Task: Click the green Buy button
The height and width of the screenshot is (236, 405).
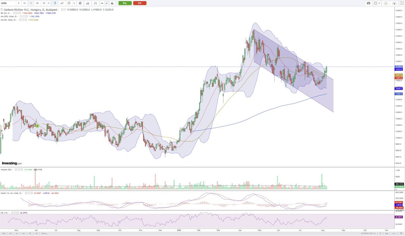Action: 125,3
